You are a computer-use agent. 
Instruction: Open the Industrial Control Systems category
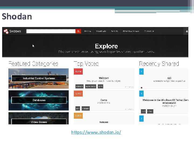(x=39, y=78)
